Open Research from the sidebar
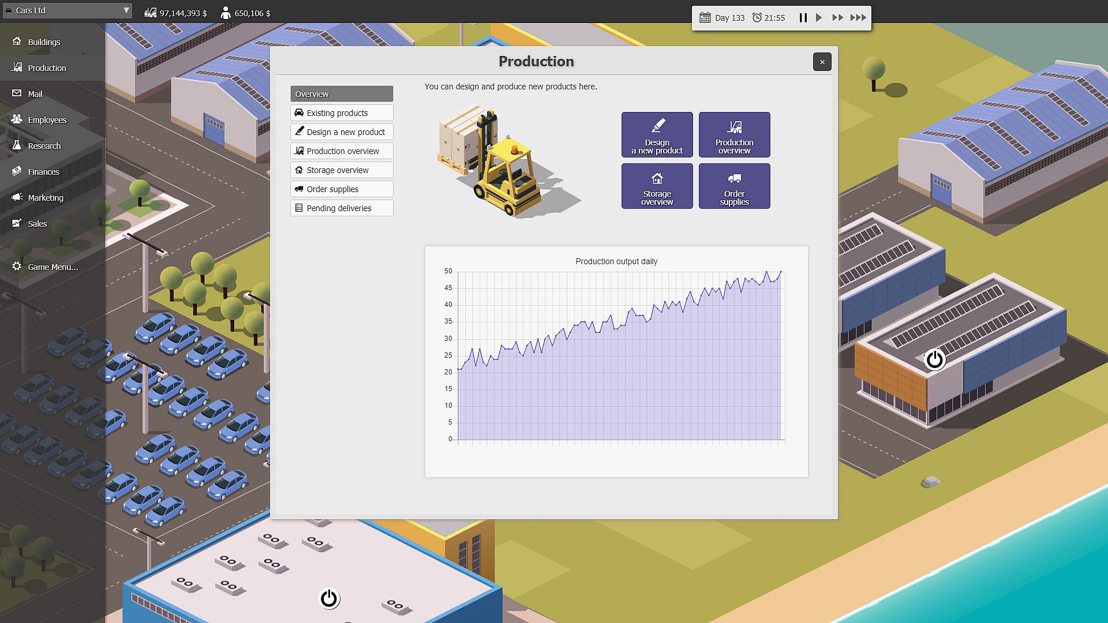The image size is (1108, 623). [x=44, y=146]
